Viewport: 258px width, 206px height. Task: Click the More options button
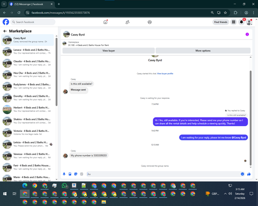203,50
